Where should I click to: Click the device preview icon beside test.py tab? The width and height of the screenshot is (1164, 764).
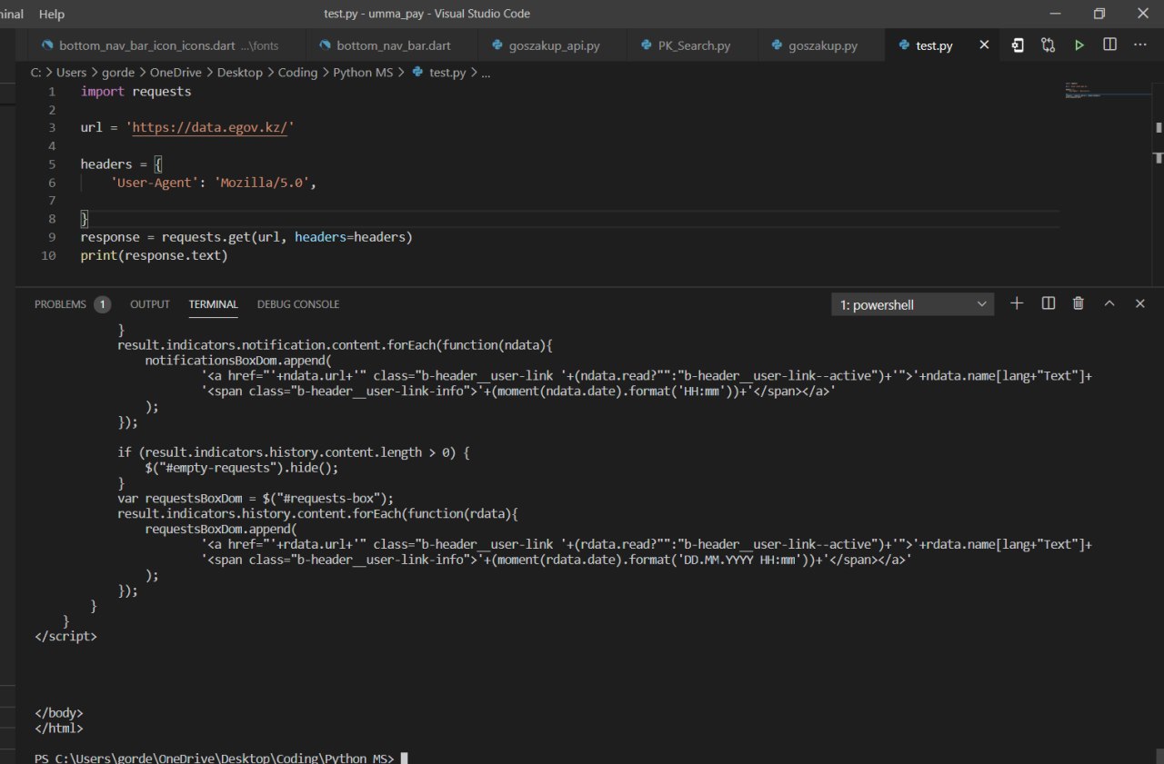click(1018, 45)
